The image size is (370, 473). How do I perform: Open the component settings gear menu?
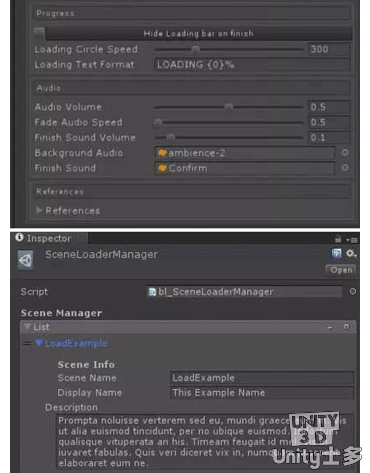click(x=351, y=254)
